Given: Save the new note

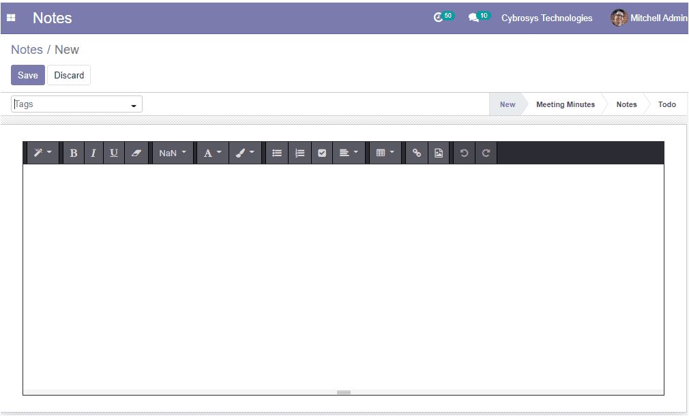Looking at the screenshot, I should tap(28, 75).
